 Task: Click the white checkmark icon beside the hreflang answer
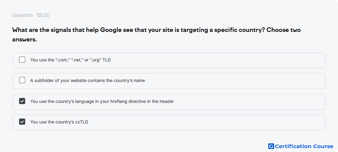click(22, 101)
